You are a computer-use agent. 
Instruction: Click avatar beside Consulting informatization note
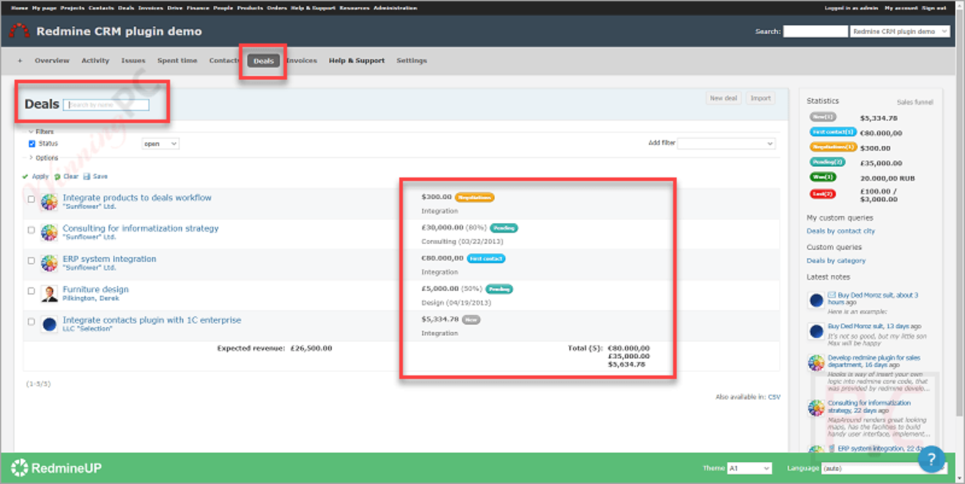click(x=816, y=408)
